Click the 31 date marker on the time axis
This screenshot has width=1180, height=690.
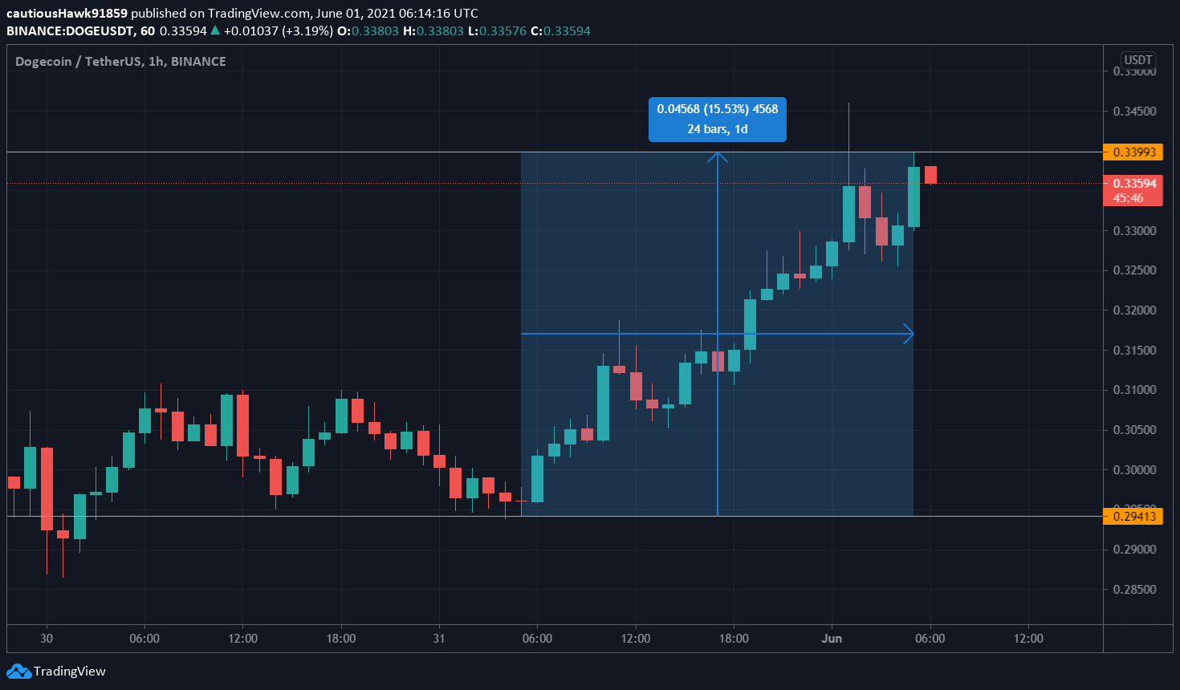438,639
